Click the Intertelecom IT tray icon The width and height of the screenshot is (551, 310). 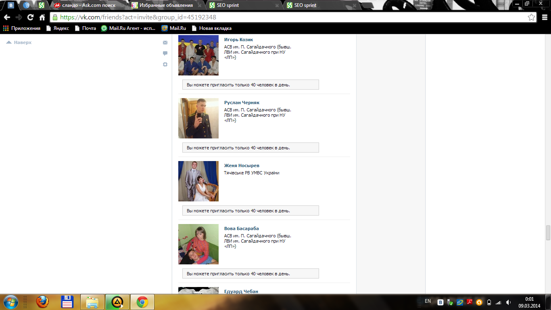coord(460,302)
